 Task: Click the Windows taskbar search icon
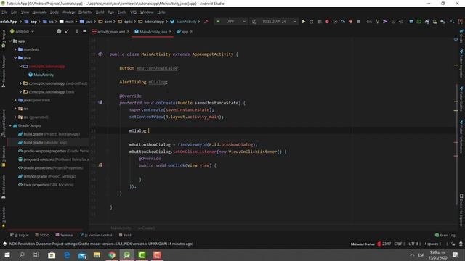click(22, 254)
